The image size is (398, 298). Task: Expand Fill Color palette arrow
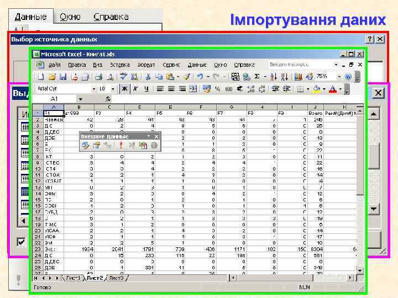(324, 89)
